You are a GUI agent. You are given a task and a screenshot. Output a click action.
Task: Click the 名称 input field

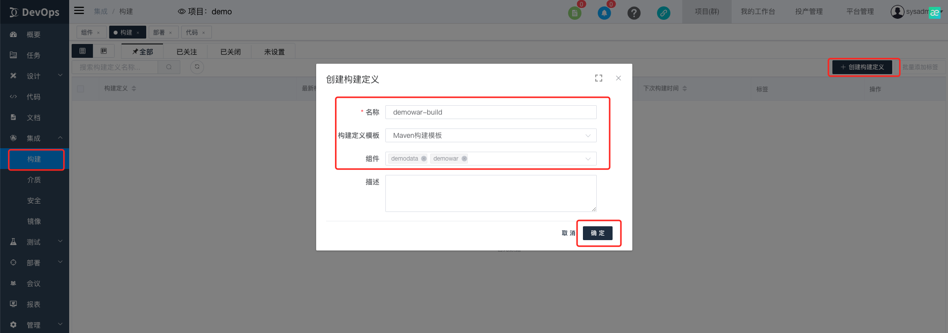click(x=491, y=112)
